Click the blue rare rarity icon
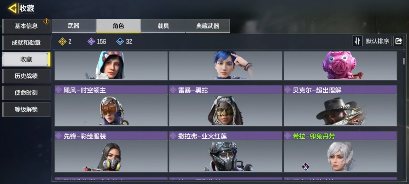The image size is (409, 184). [120, 42]
